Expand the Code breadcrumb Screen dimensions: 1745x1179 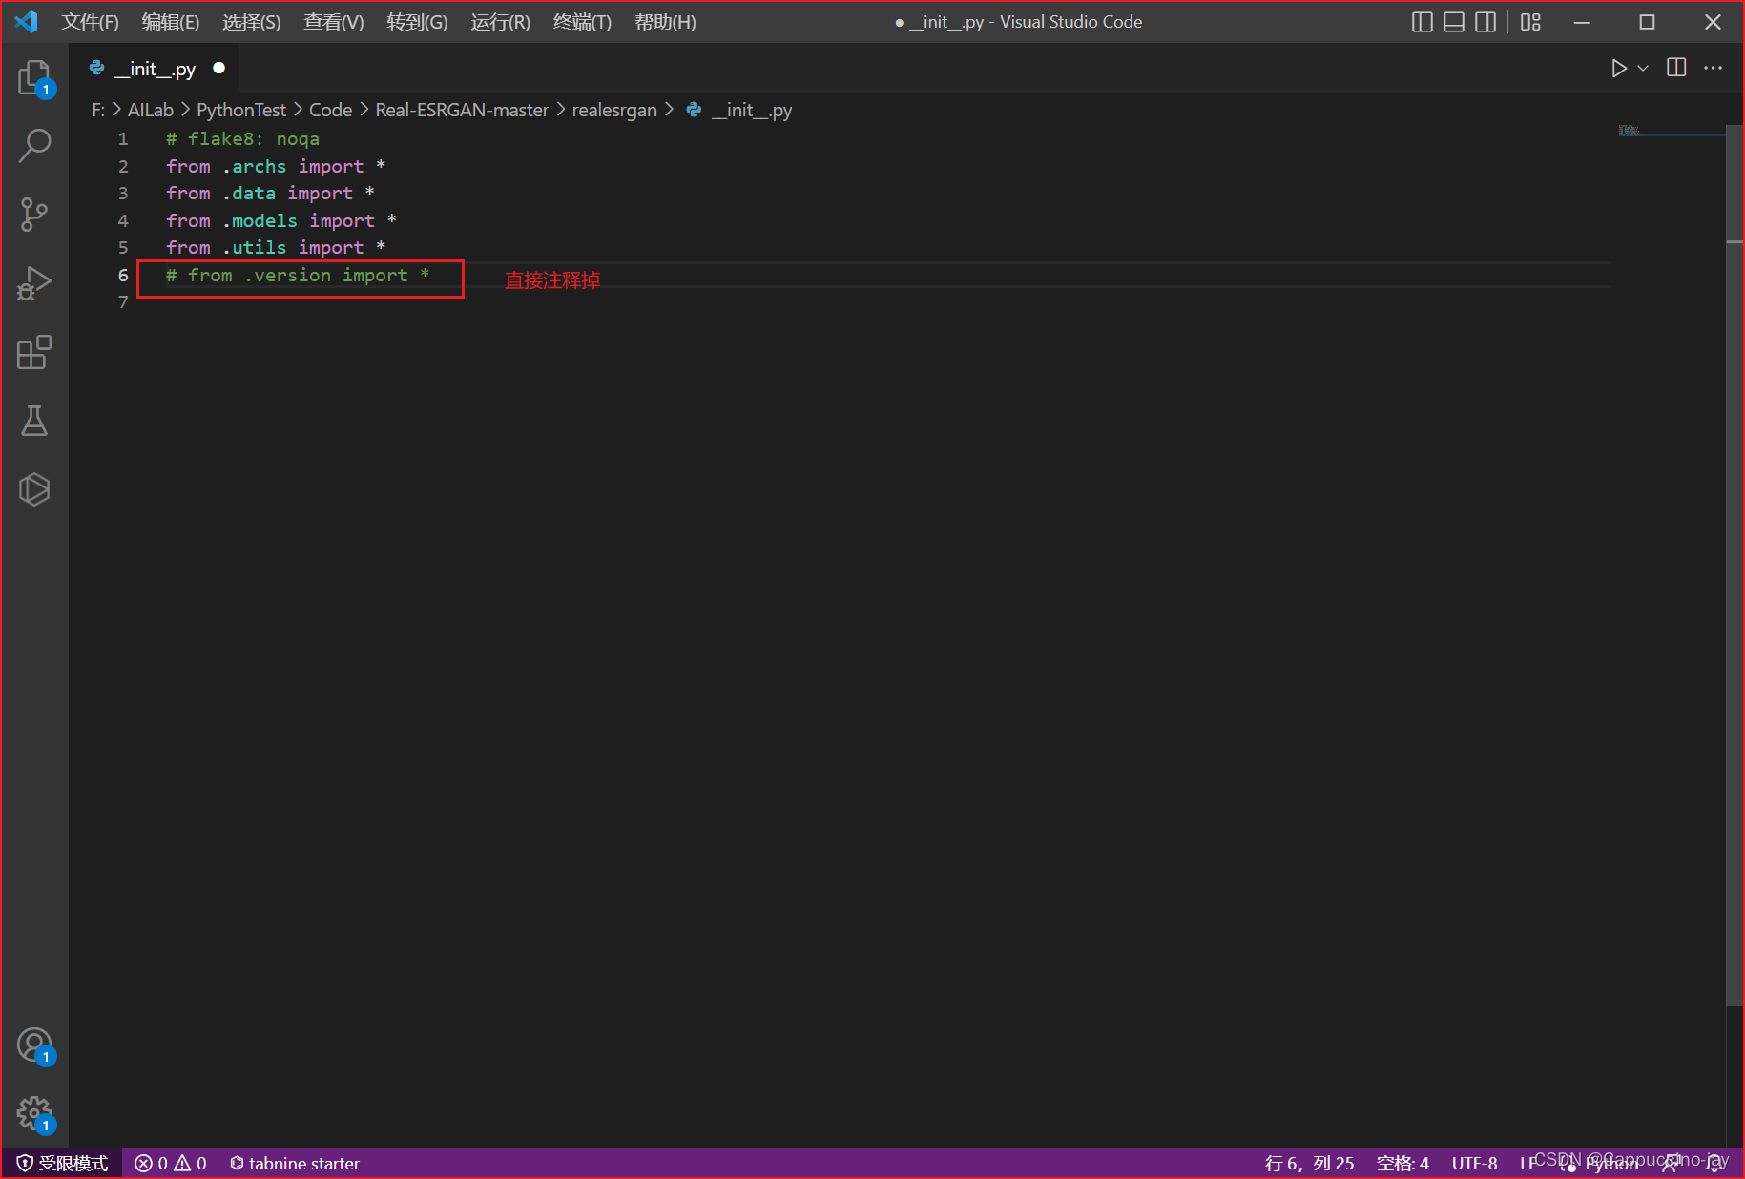pos(330,110)
